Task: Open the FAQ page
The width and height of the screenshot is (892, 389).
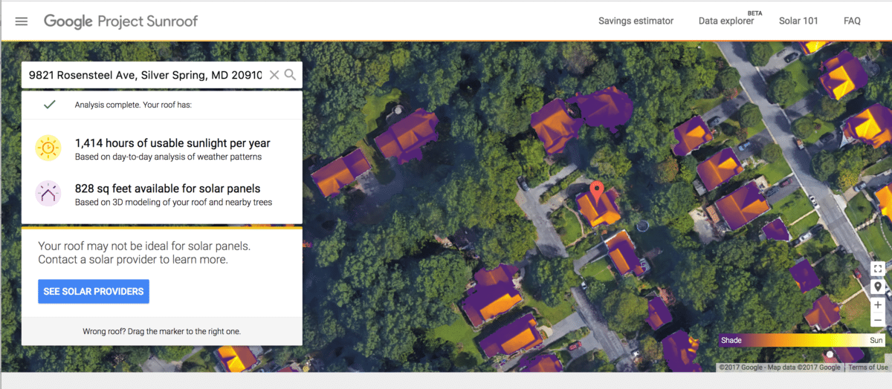Action: click(x=852, y=21)
